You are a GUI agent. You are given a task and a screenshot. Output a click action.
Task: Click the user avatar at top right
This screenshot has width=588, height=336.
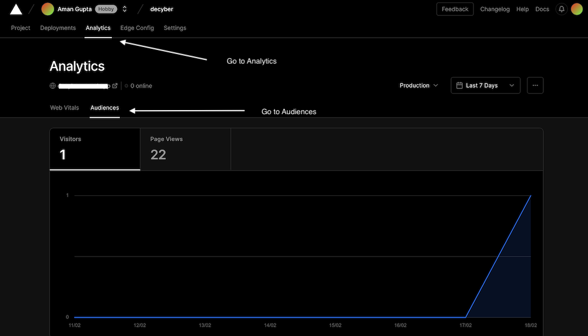click(577, 9)
